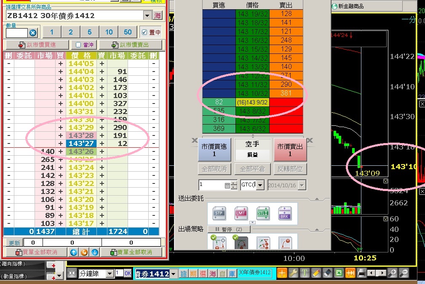Click the 暫停 (2) pause button
The image size is (425, 284).
click(229, 229)
